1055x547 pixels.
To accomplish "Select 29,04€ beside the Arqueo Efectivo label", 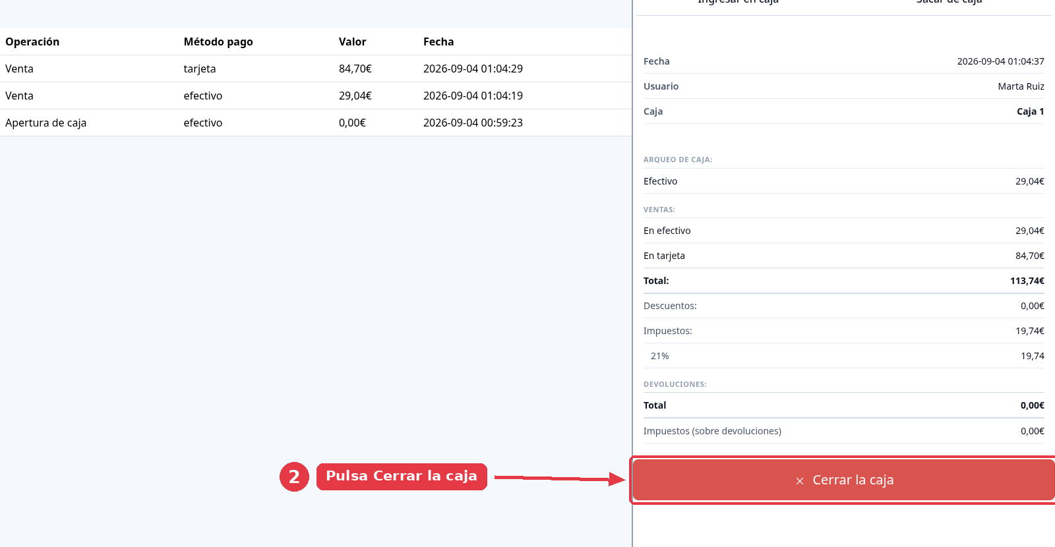I will [1029, 181].
